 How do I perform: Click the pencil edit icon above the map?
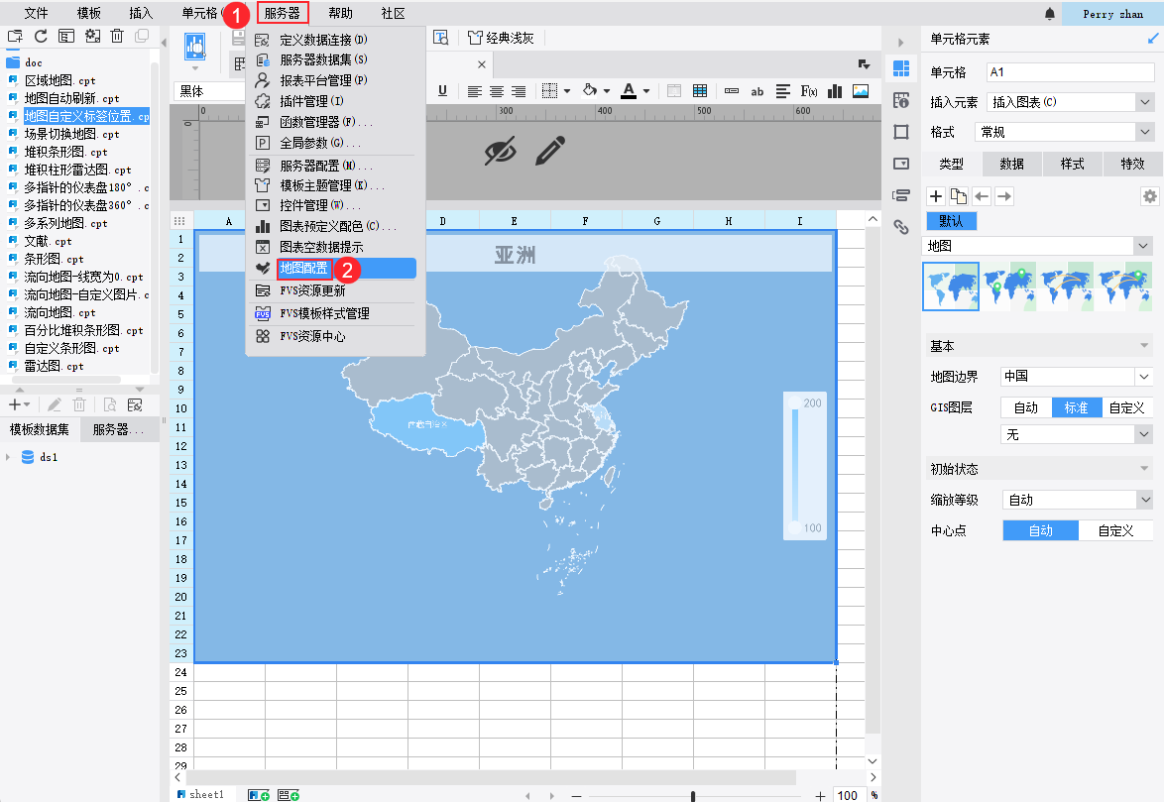click(552, 152)
